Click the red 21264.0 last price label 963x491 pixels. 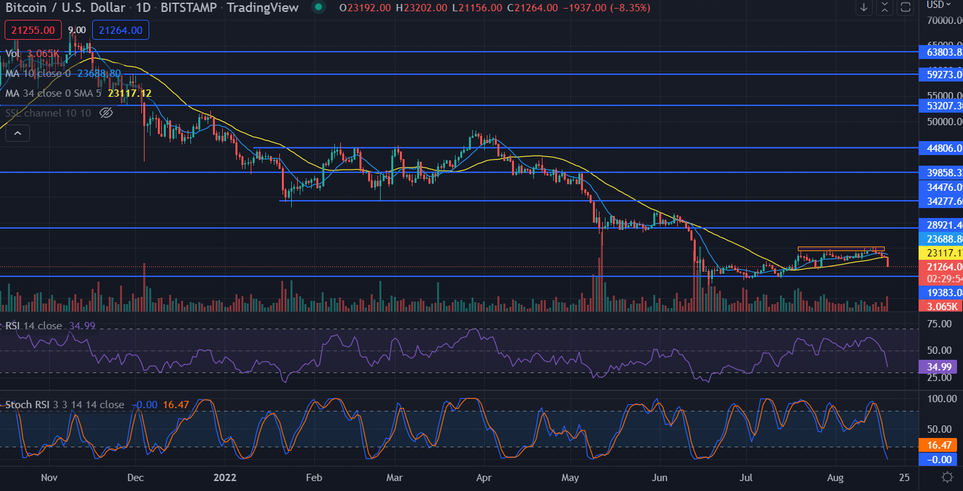point(940,266)
